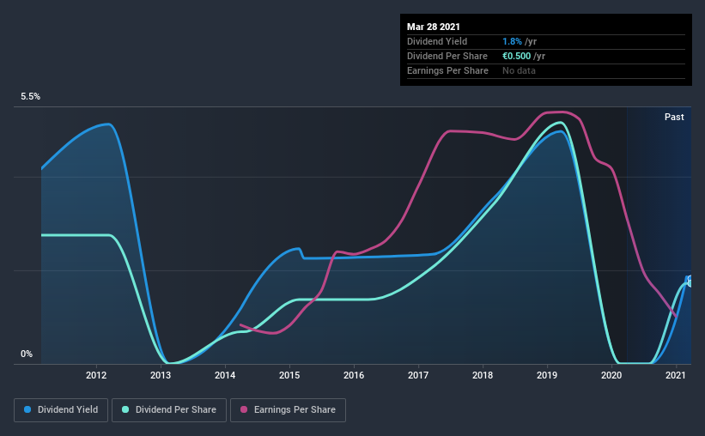Click the 2018 x-axis label

coord(483,375)
